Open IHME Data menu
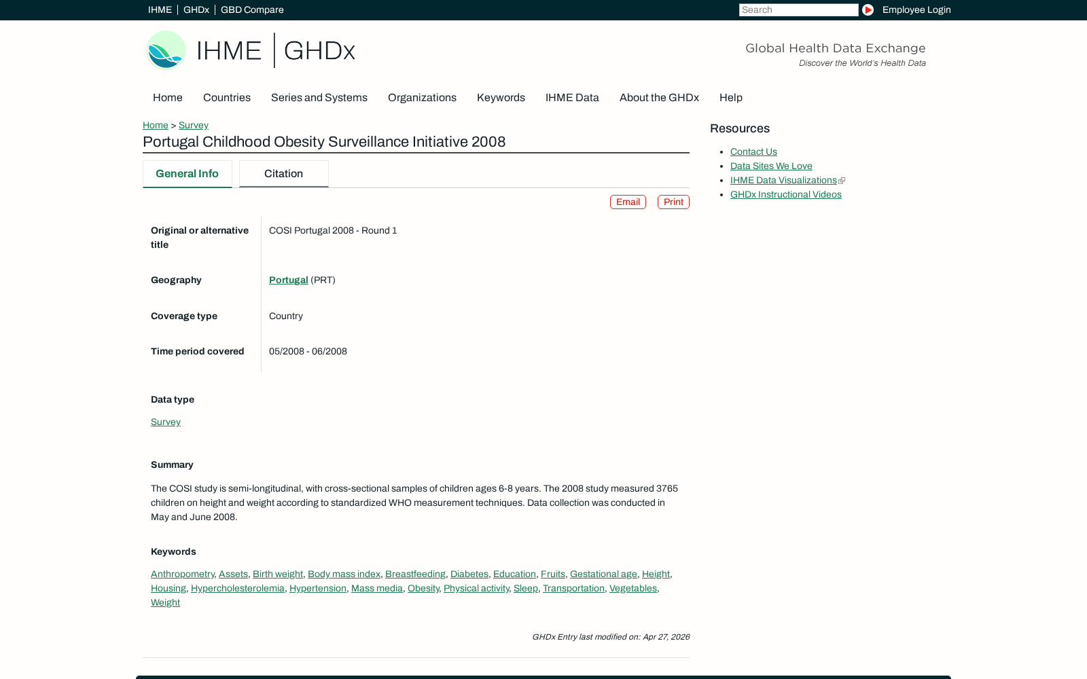1087x679 pixels. pos(572,98)
